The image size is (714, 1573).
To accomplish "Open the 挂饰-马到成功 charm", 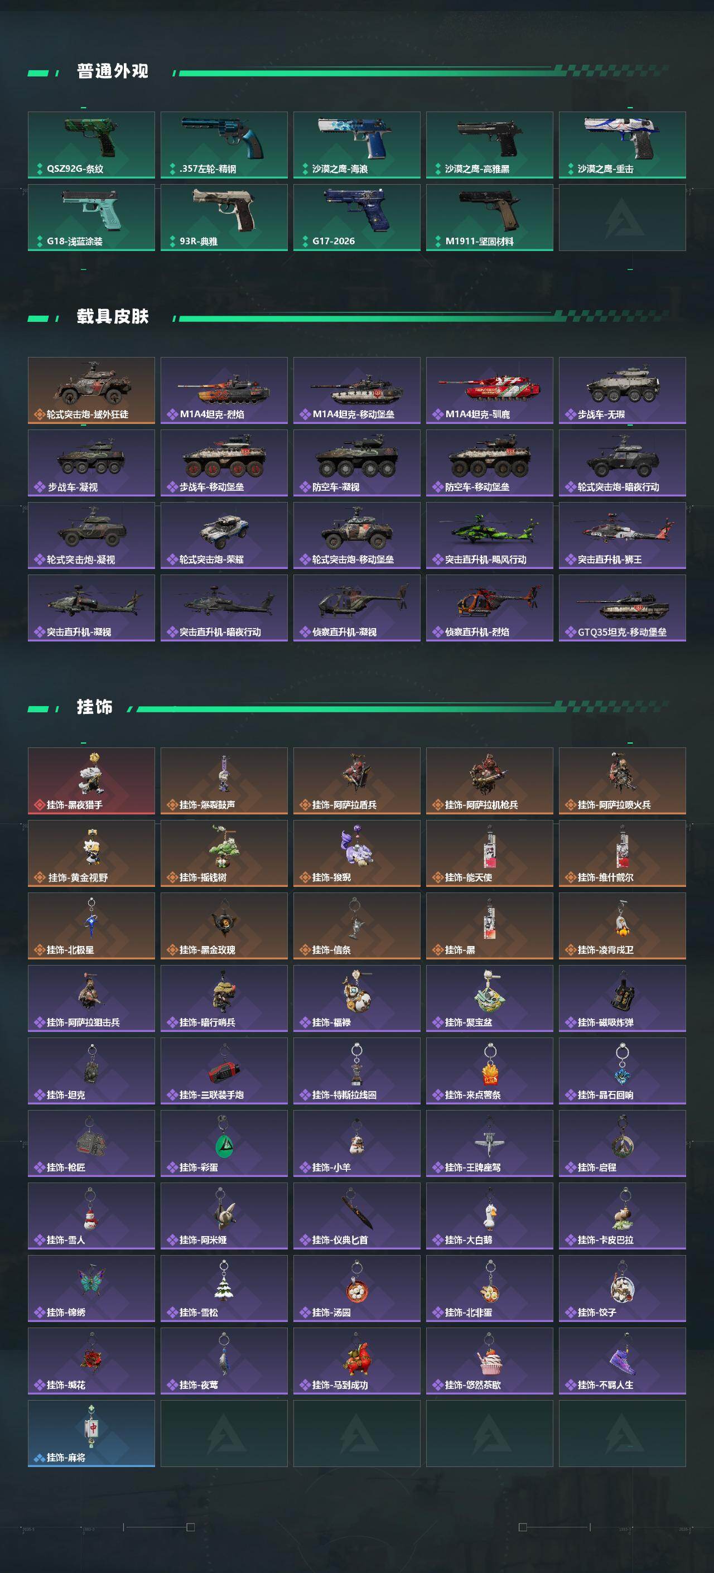I will tap(356, 1361).
